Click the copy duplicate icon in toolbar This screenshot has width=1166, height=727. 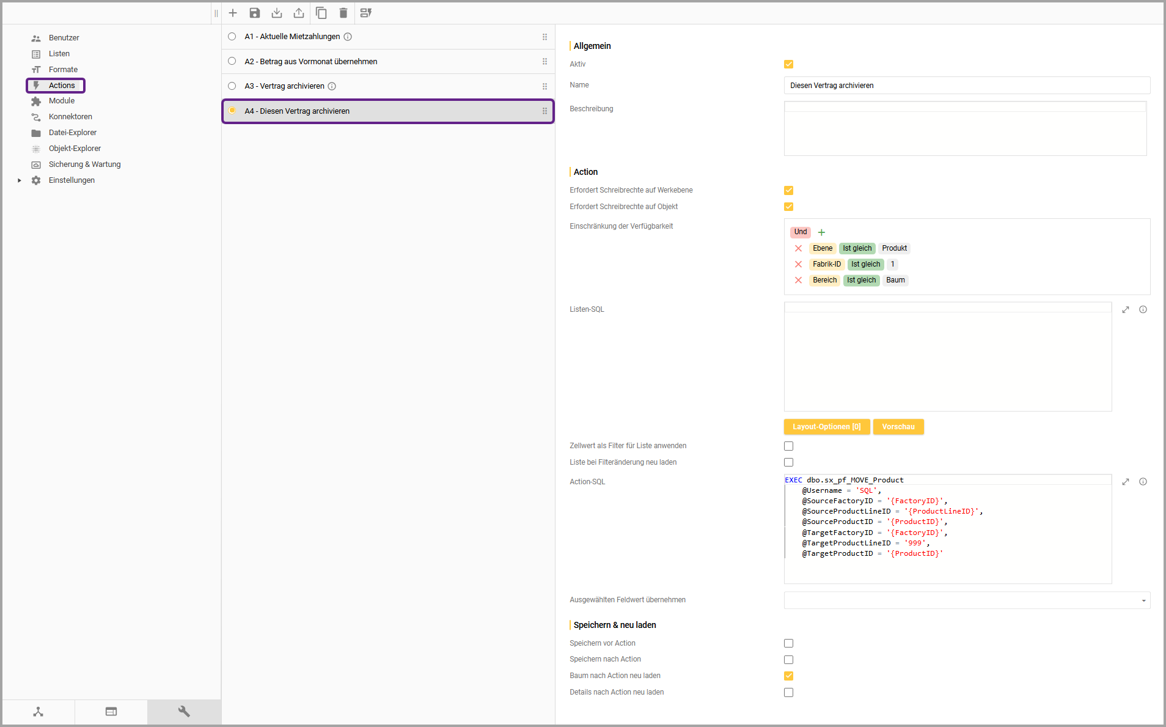321,13
